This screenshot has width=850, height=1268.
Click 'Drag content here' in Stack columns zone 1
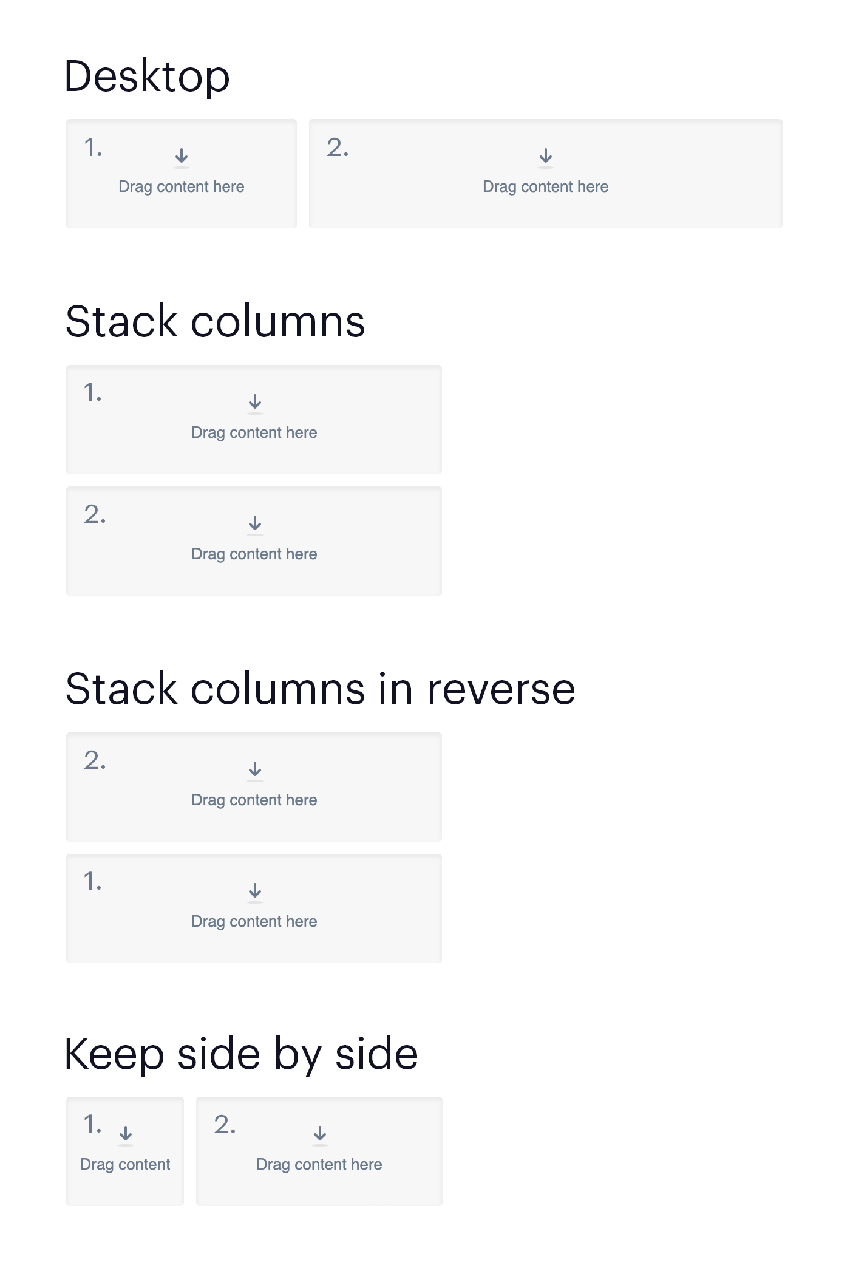click(x=254, y=432)
